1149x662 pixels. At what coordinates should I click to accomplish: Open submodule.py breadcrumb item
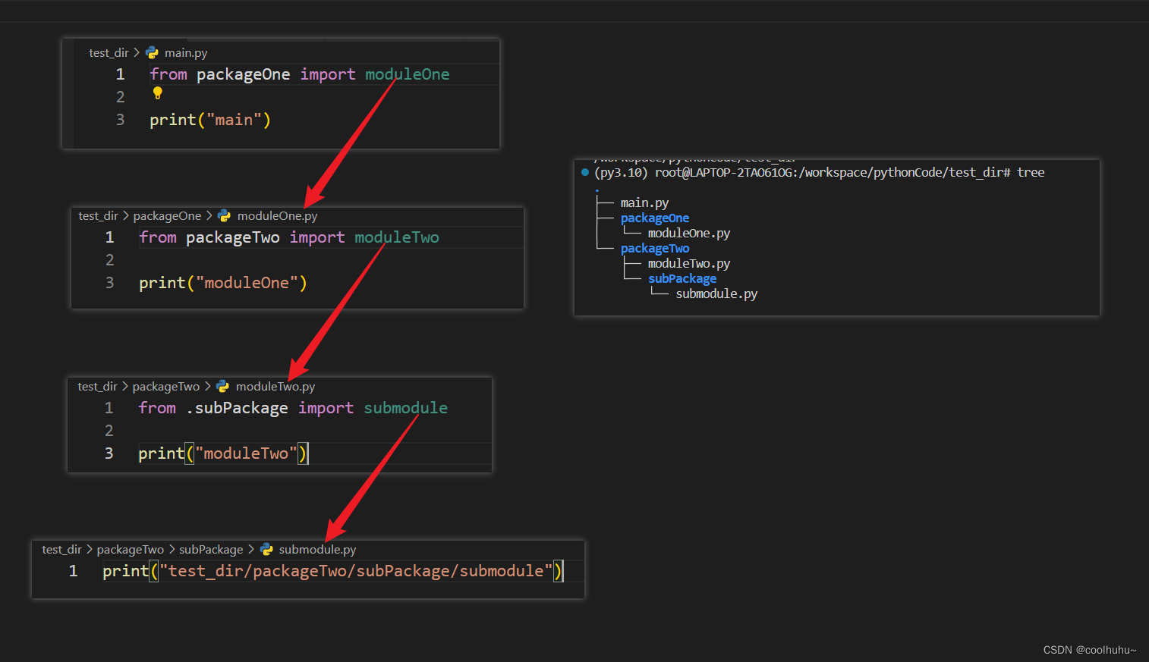[x=317, y=549]
